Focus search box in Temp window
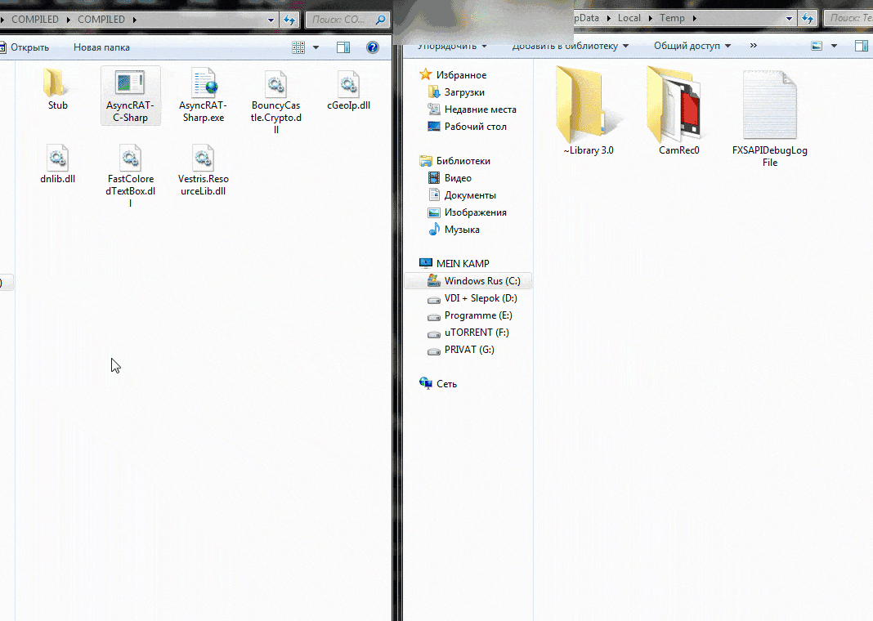This screenshot has height=621, width=873. click(849, 18)
